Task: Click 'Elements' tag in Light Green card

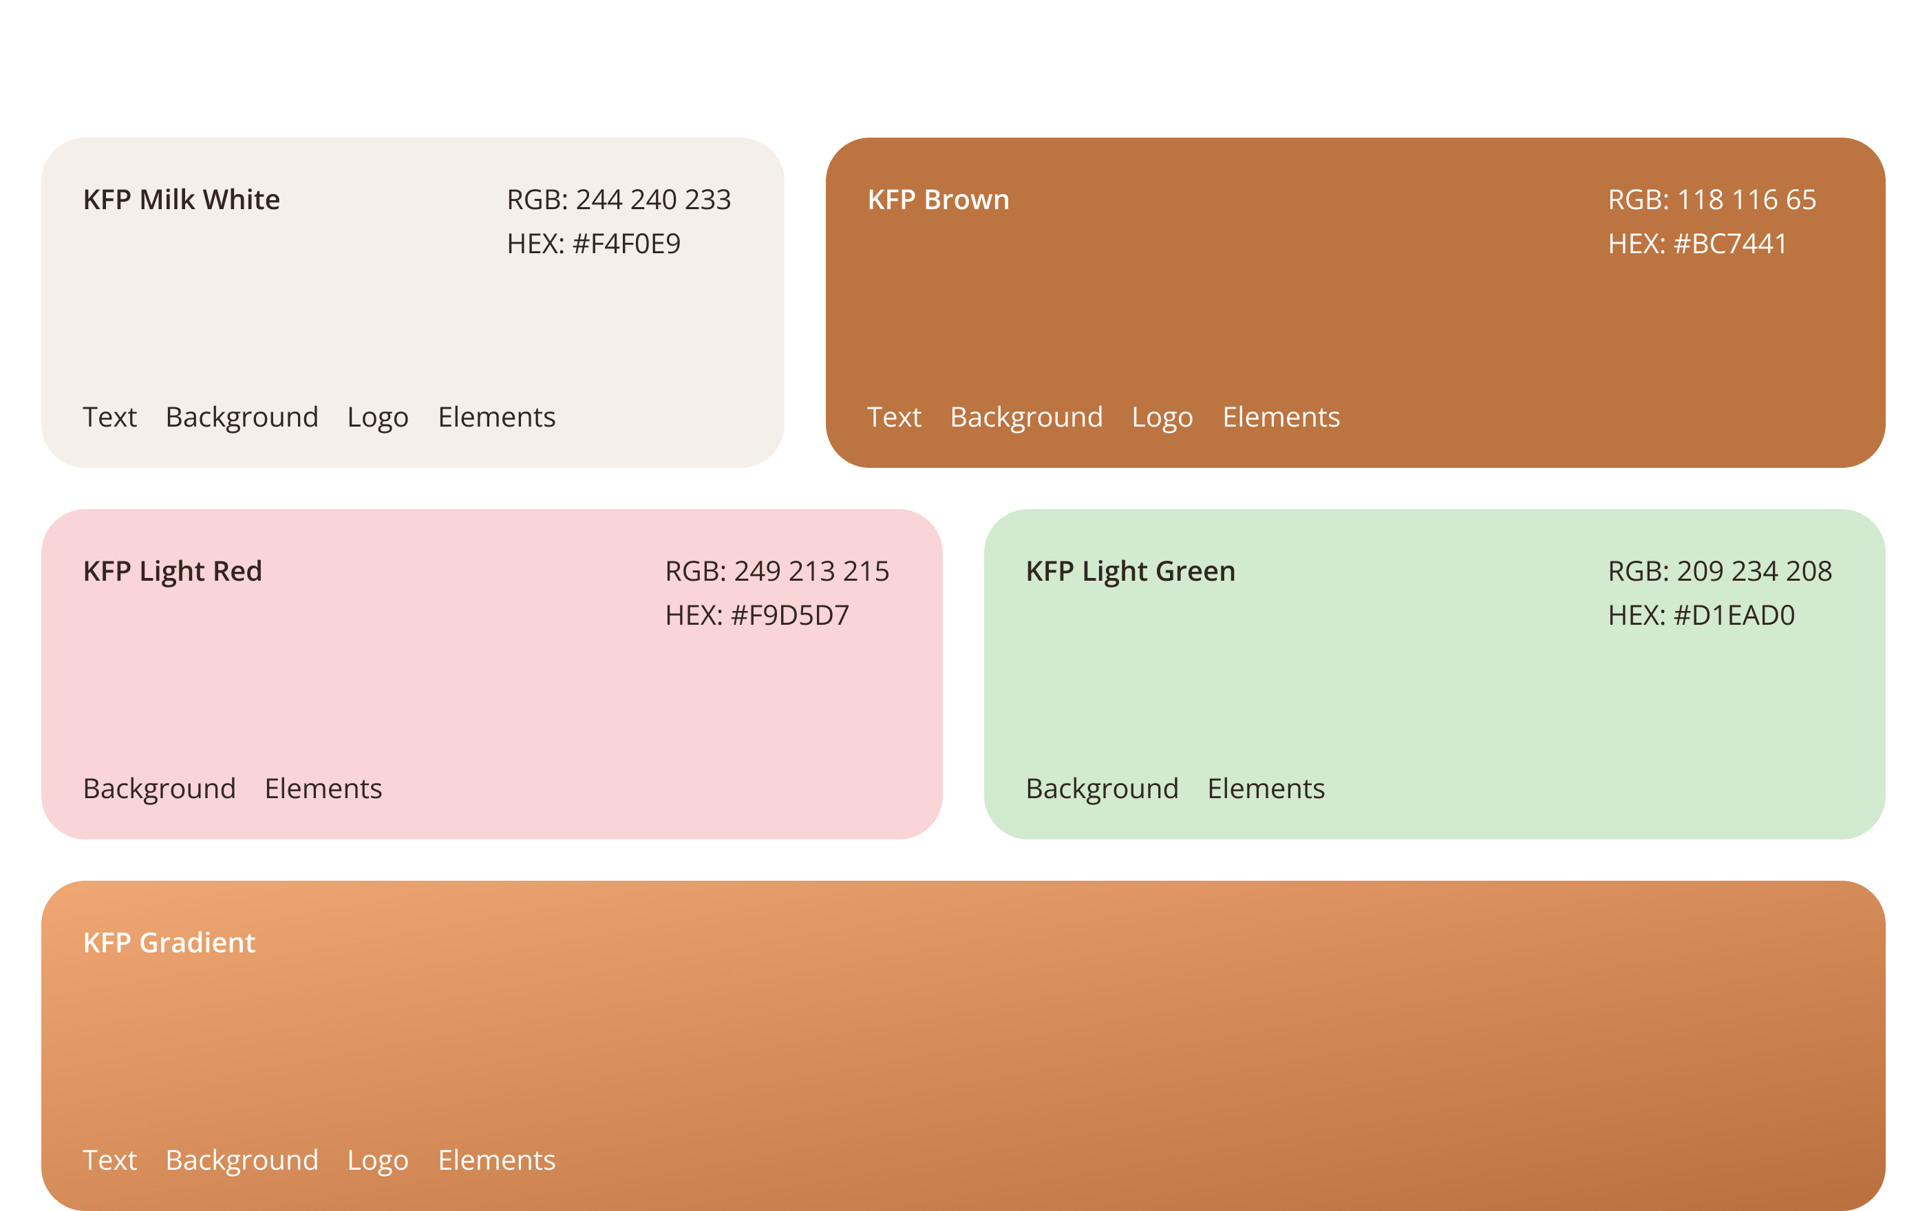Action: [x=1266, y=789]
